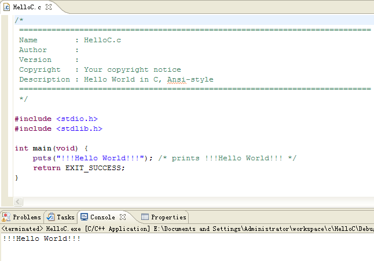This screenshot has height=261, width=374.
Task: Close the HelloC.c editor tab
Action: pos(49,7)
